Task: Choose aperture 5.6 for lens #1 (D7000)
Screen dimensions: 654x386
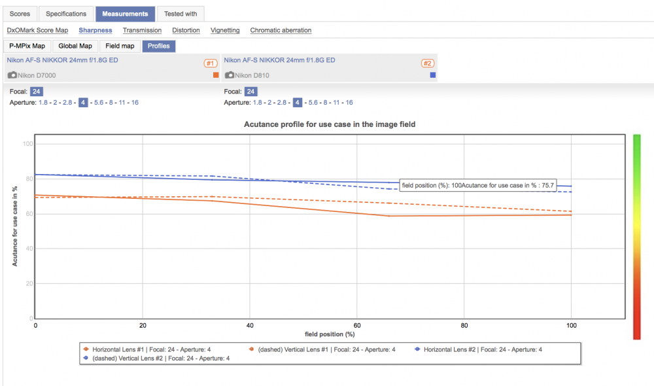Action: click(99, 102)
